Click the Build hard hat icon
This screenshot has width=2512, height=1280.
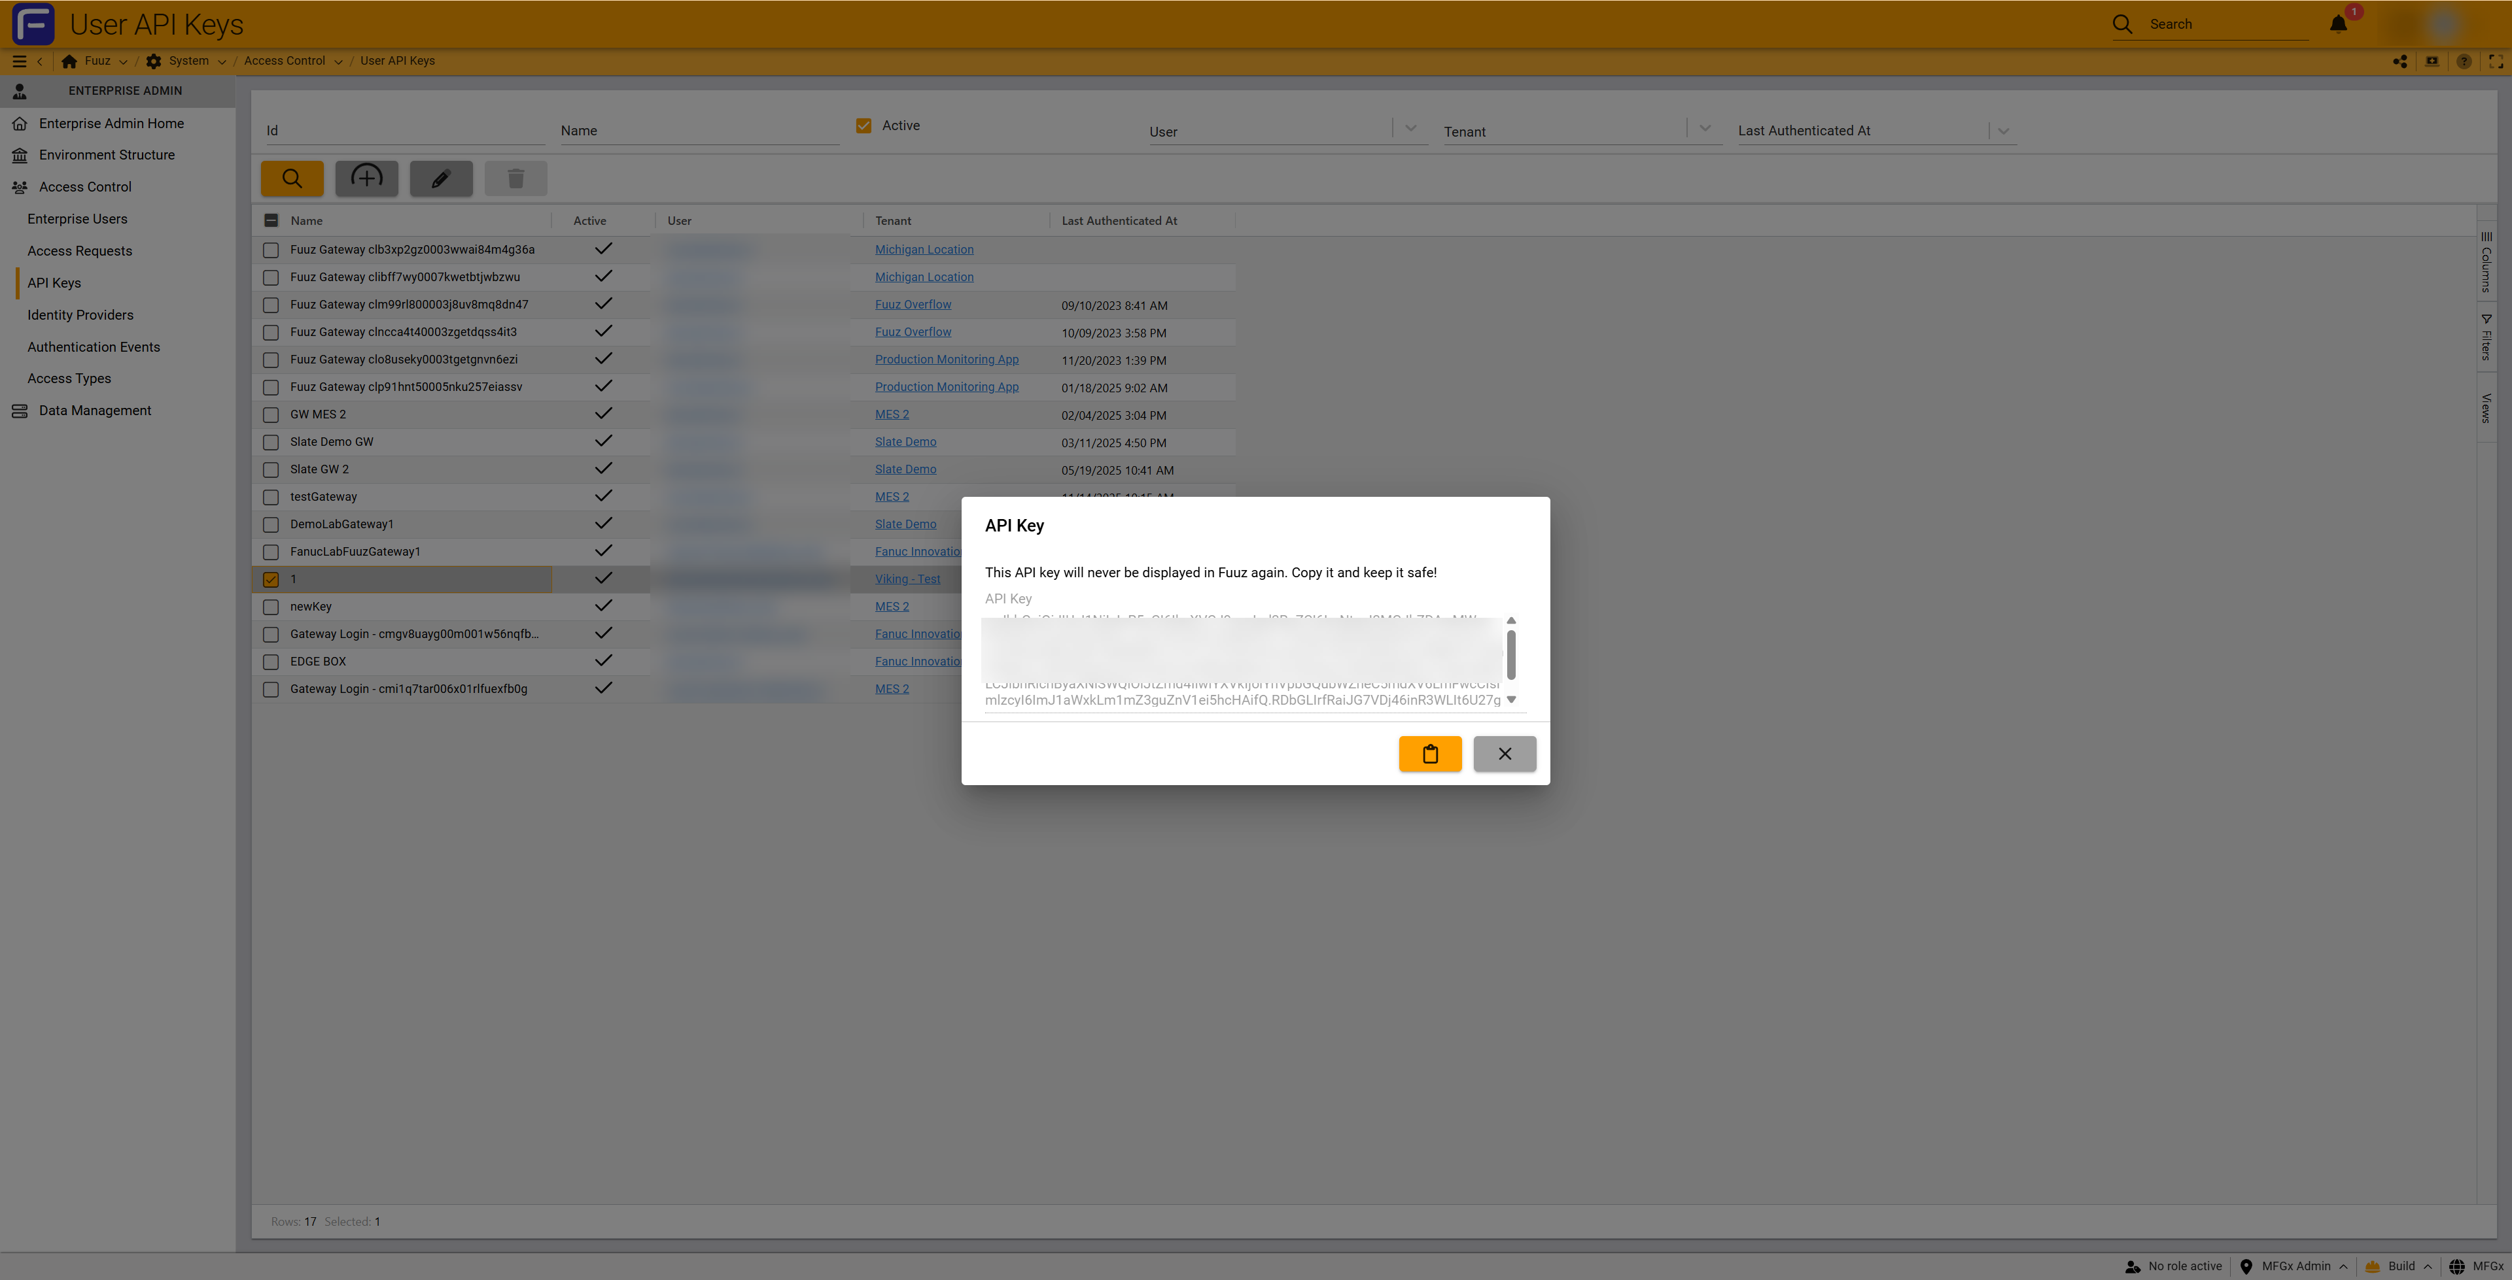pos(2373,1266)
